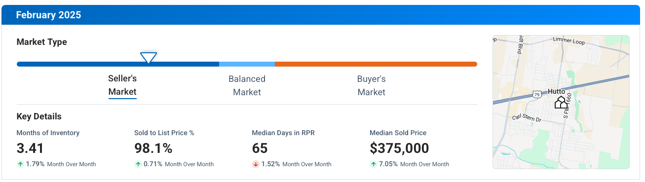The height and width of the screenshot is (182, 645).
Task: Click the 98.1% value
Action: (x=153, y=148)
